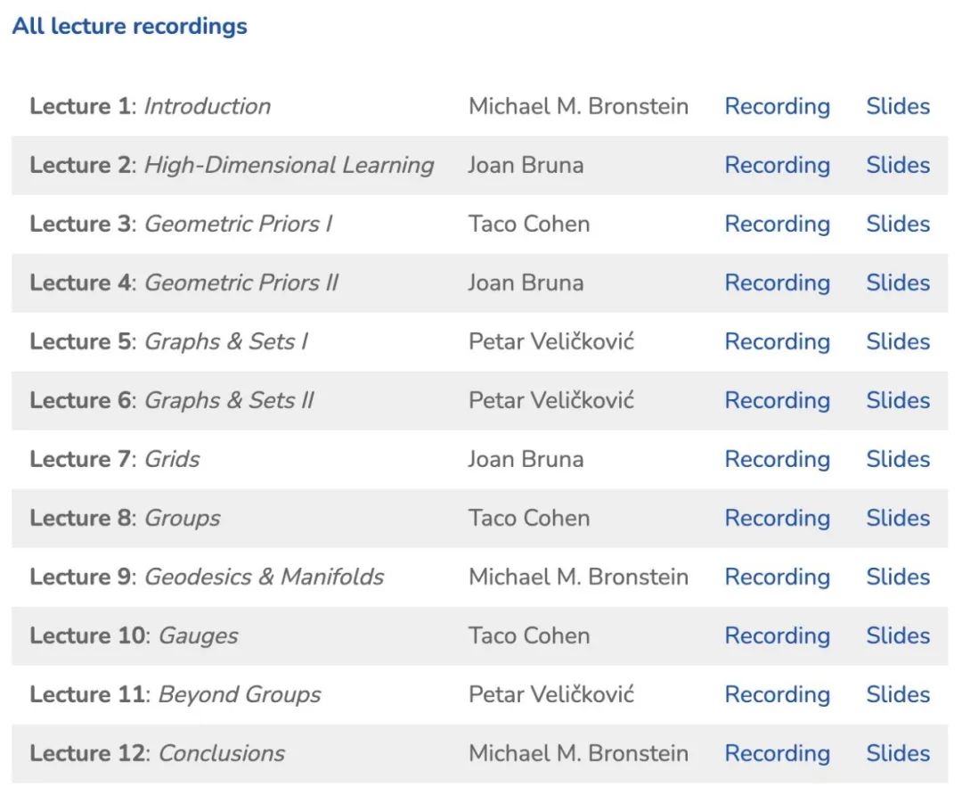Watch the Beyond Groups recording
The image size is (962, 803).
pyautogui.click(x=777, y=695)
